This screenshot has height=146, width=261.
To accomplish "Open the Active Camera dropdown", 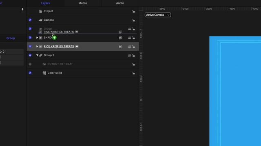I will 158,15.
